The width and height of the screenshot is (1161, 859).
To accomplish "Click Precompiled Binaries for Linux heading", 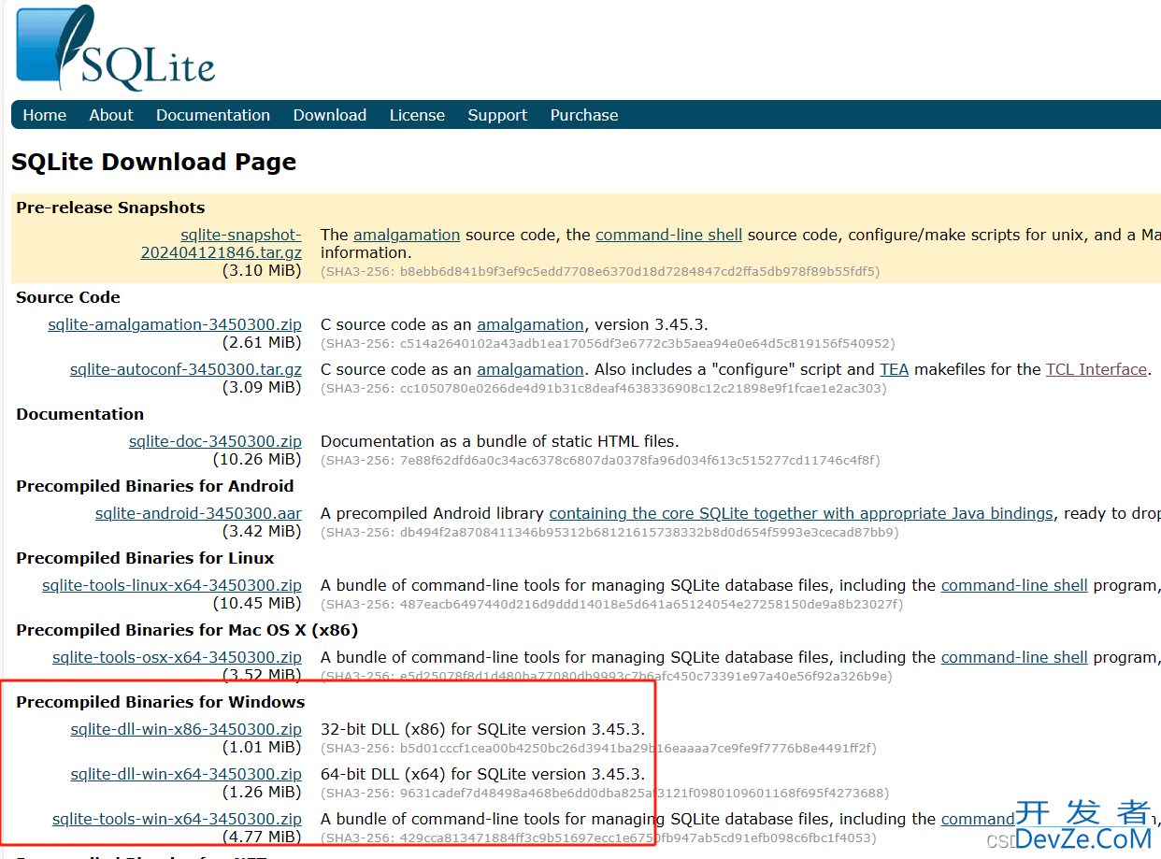I will pos(145,558).
